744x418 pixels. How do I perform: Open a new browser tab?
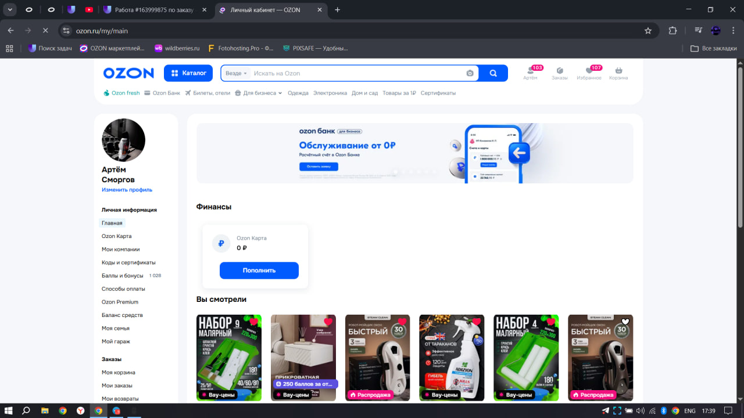pos(338,10)
